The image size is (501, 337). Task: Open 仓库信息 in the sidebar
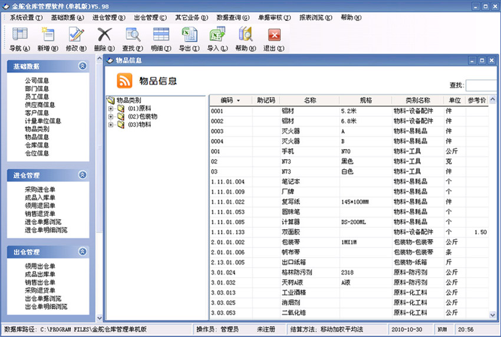point(37,145)
